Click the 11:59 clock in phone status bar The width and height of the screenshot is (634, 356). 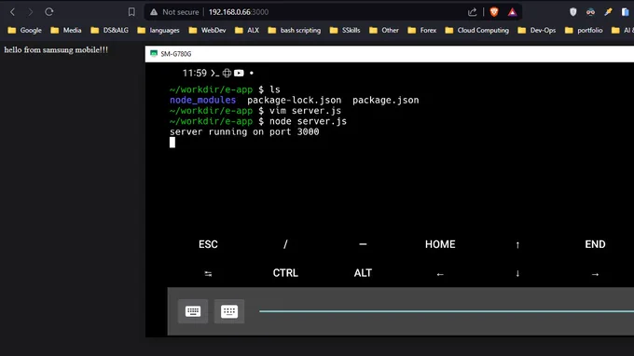195,73
